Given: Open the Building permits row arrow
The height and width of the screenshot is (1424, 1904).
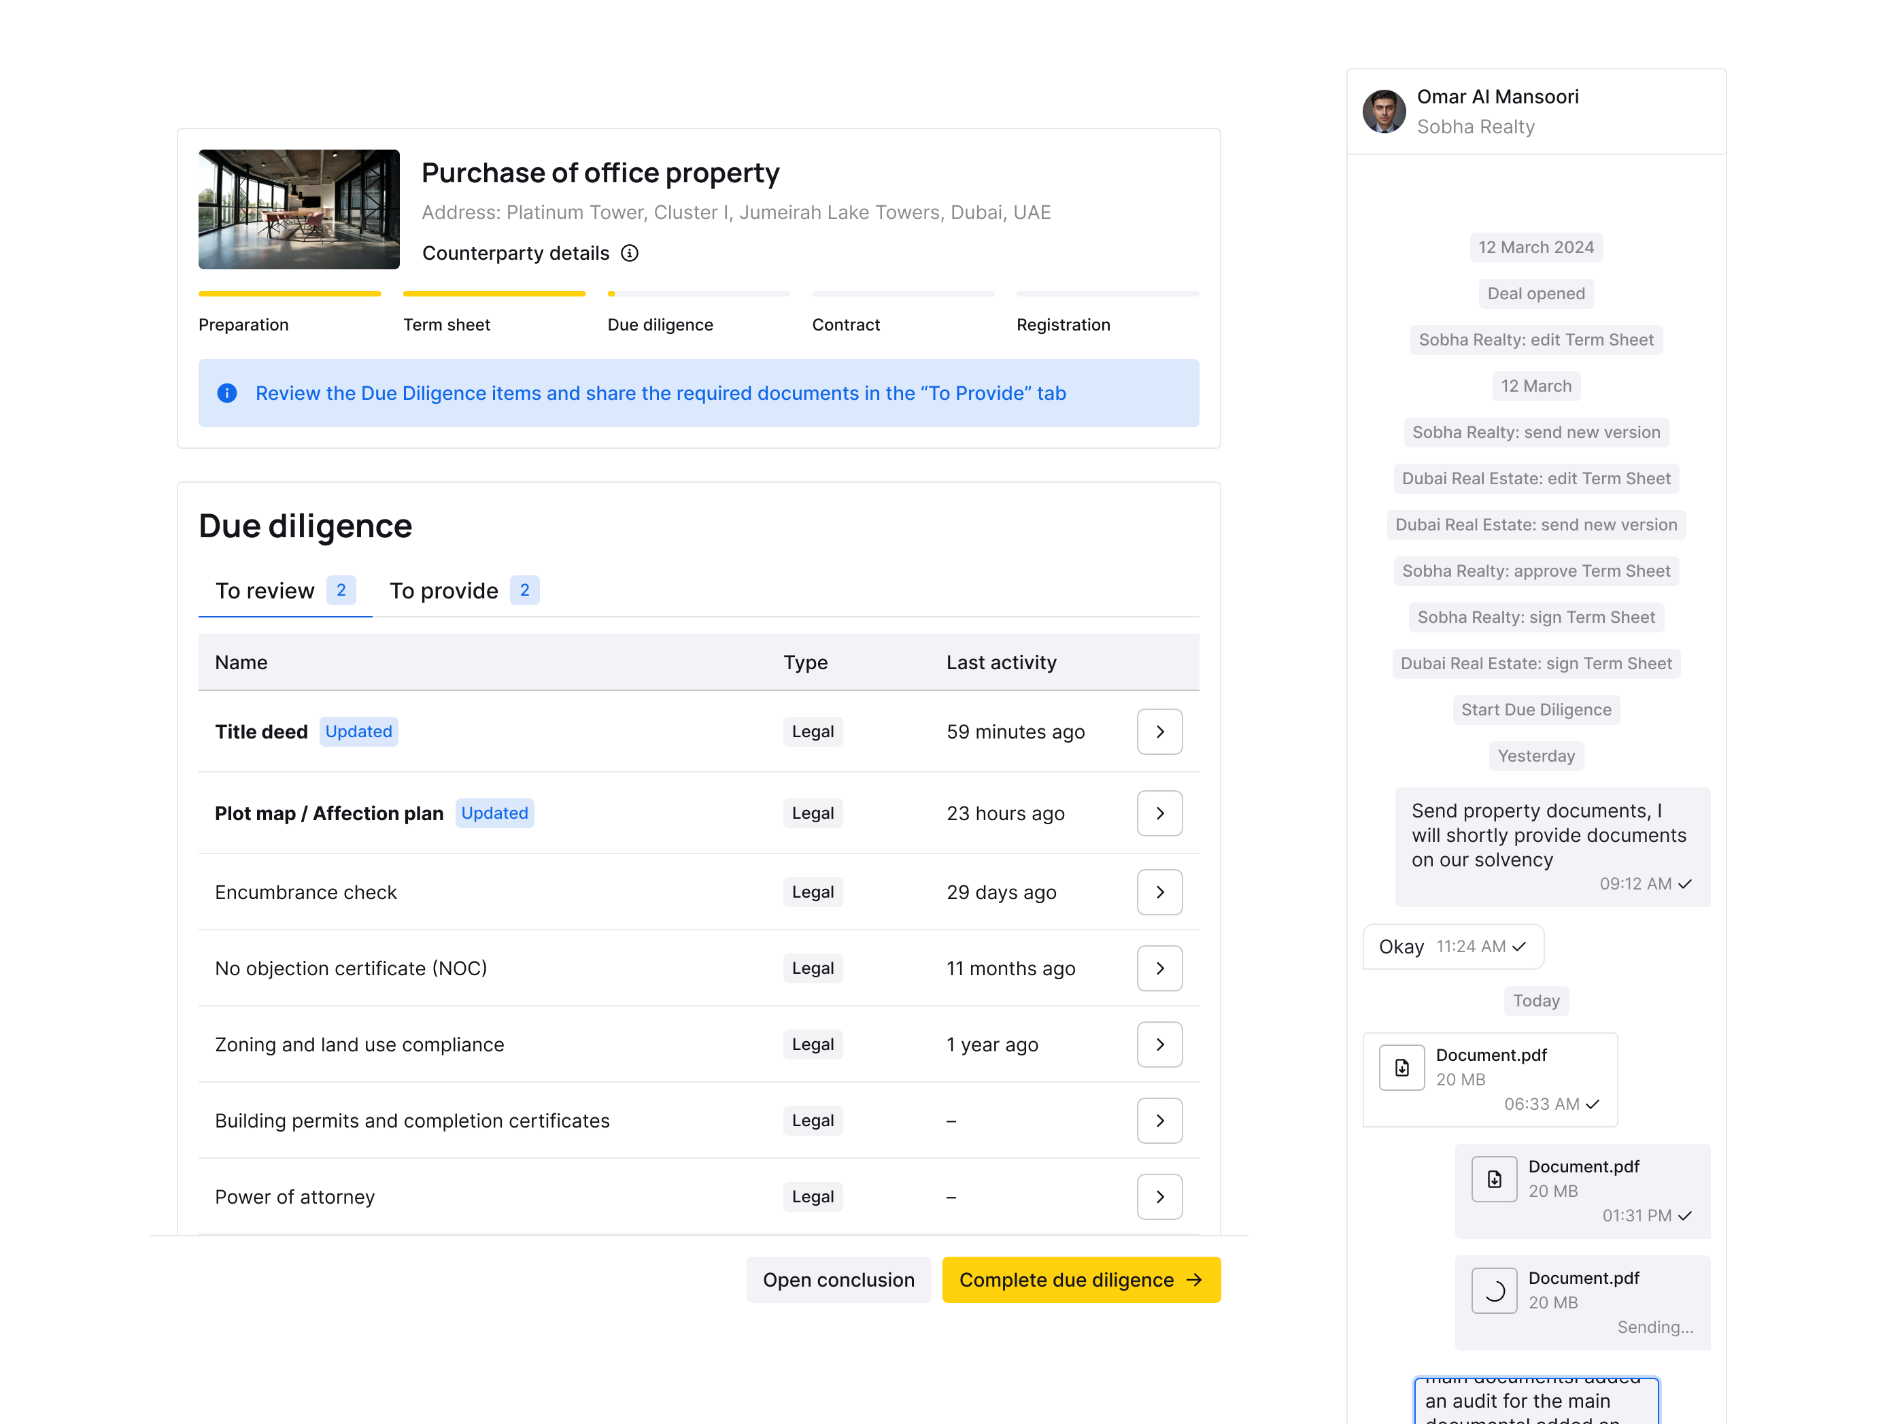Looking at the screenshot, I should 1159,1121.
